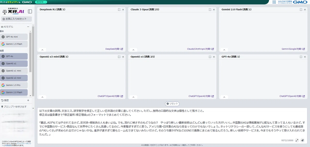Viewport: 310px width, 147px height.
Task: Collapse the Gemini 2.0 Flash panel with chevron
Action: [224, 50]
